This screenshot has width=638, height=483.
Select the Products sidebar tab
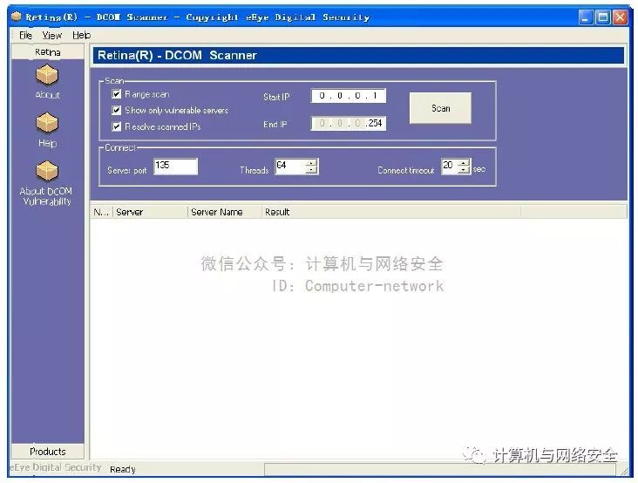(48, 452)
